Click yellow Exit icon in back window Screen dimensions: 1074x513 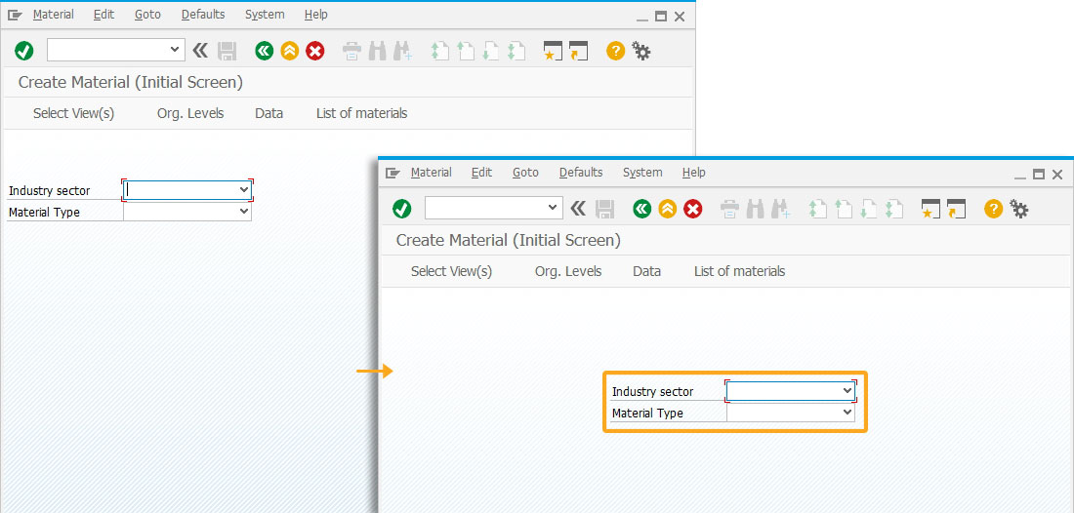[290, 51]
